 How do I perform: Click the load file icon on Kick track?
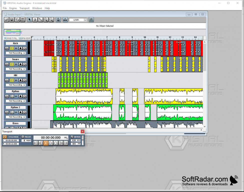(x=7, y=48)
